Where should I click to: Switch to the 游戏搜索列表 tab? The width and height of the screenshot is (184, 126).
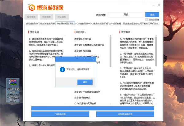click(32, 24)
